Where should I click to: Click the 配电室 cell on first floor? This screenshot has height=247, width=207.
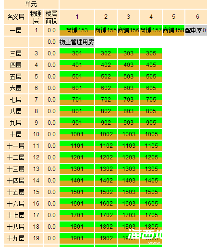point(196,30)
